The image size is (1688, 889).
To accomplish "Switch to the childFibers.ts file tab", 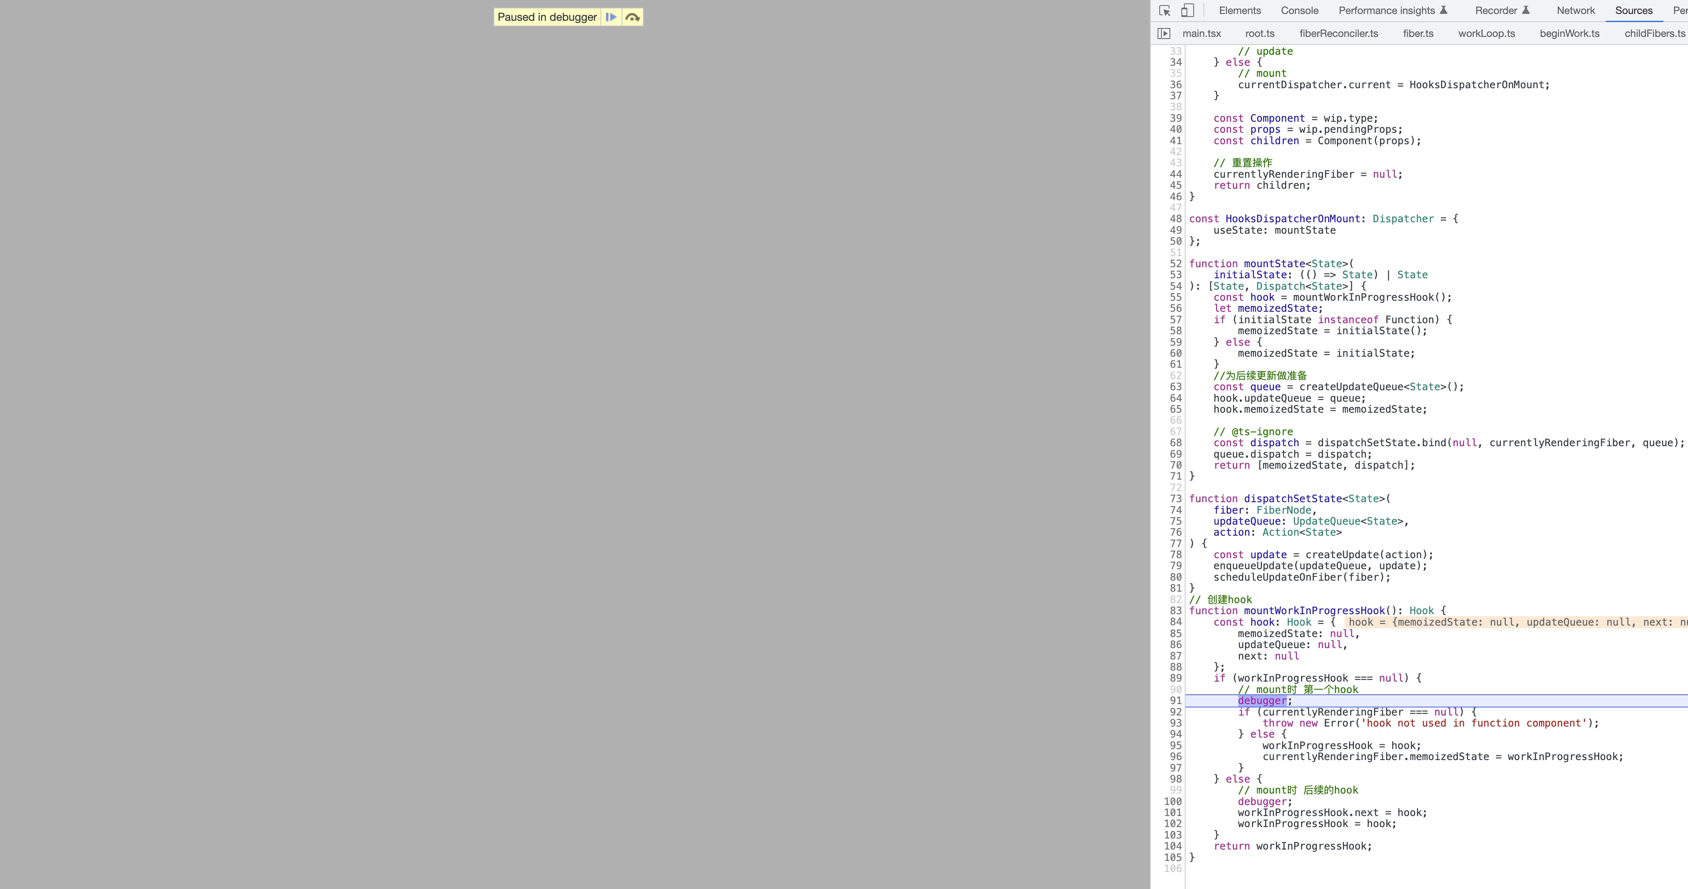I will (1654, 34).
